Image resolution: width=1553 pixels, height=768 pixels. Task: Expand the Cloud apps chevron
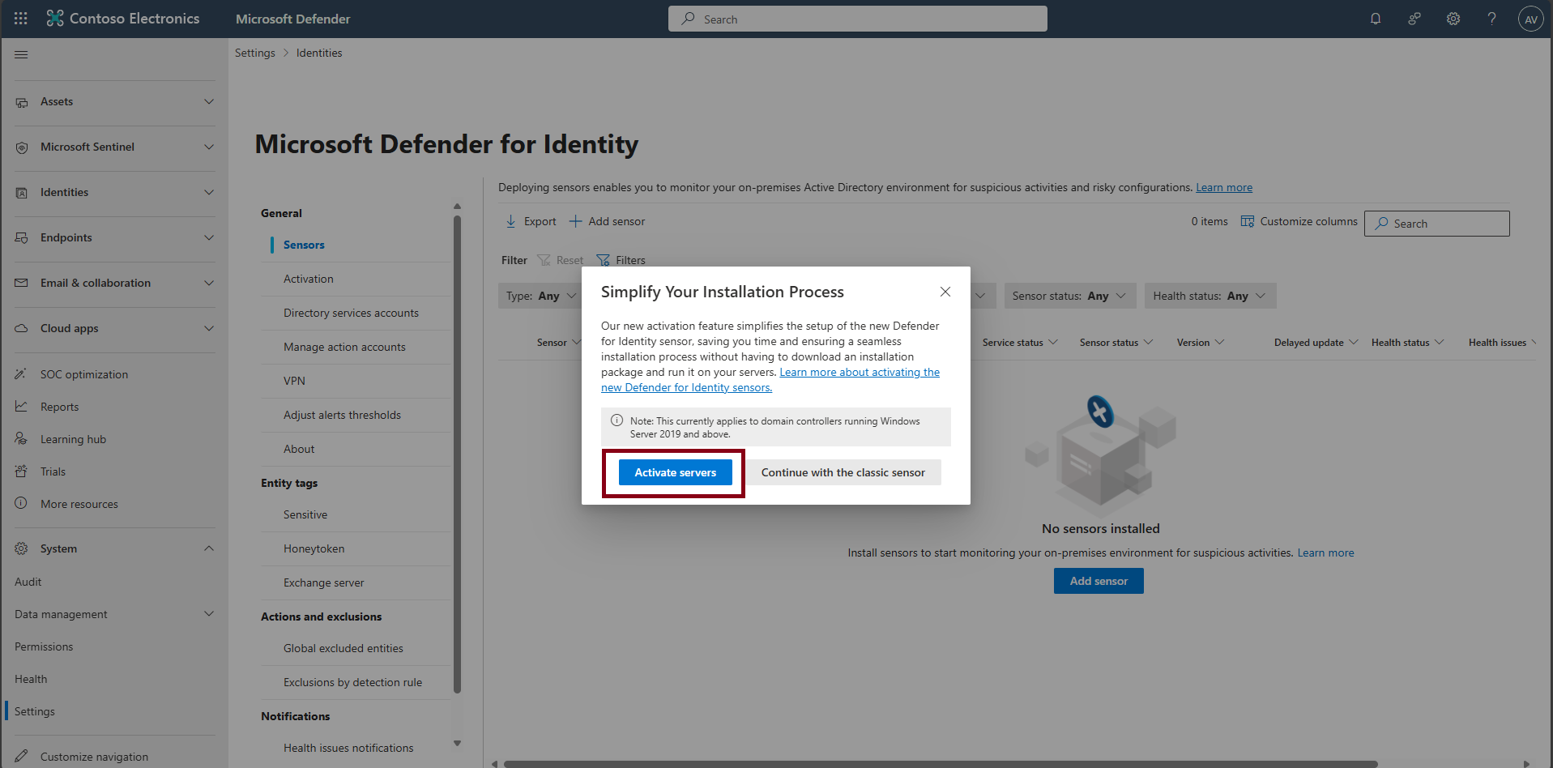pyautogui.click(x=209, y=328)
